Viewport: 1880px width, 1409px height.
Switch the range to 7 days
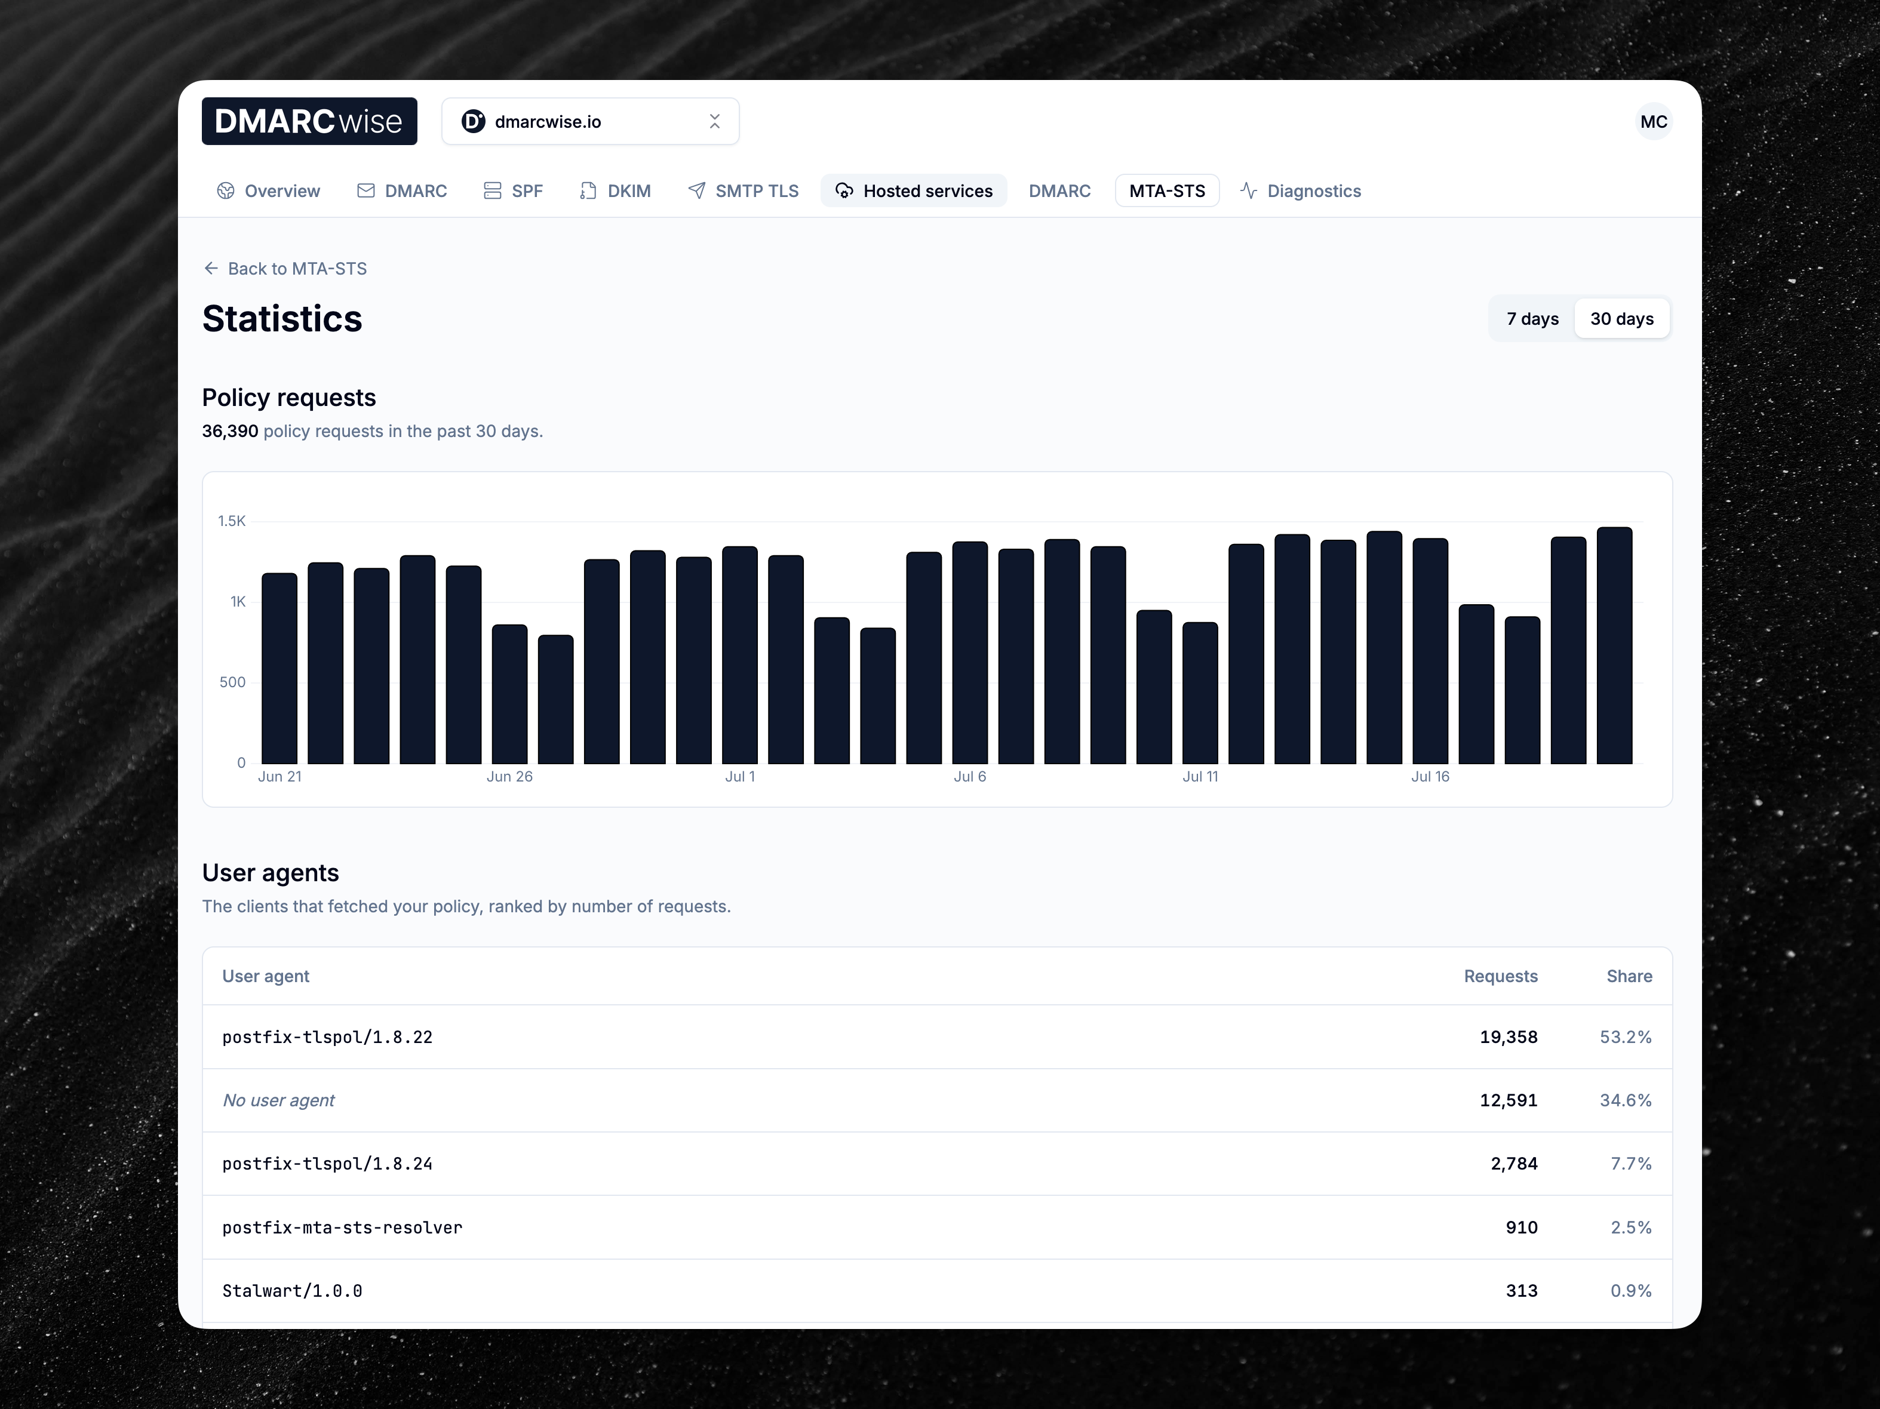point(1532,319)
